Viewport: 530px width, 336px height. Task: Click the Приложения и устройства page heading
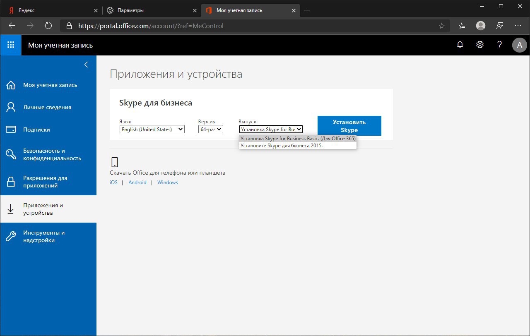176,74
